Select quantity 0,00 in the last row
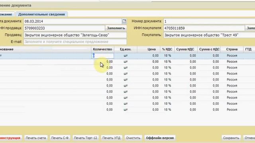The image size is (255, 143). [x=110, y=110]
